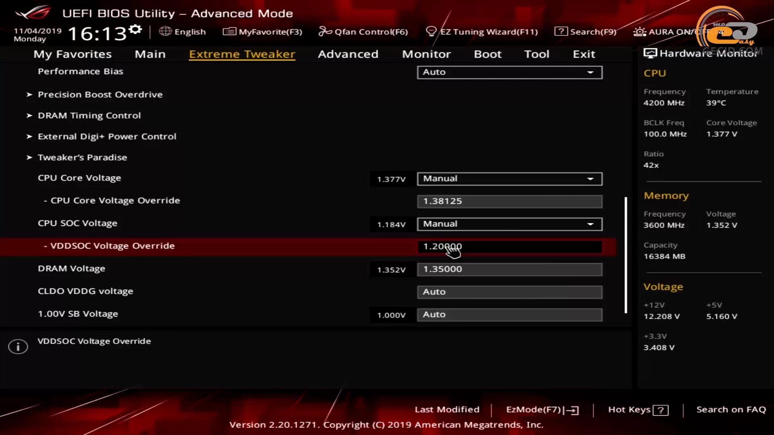This screenshot has height=435, width=774.
Task: Navigate to Extreme Tweaker tab
Action: [x=242, y=54]
